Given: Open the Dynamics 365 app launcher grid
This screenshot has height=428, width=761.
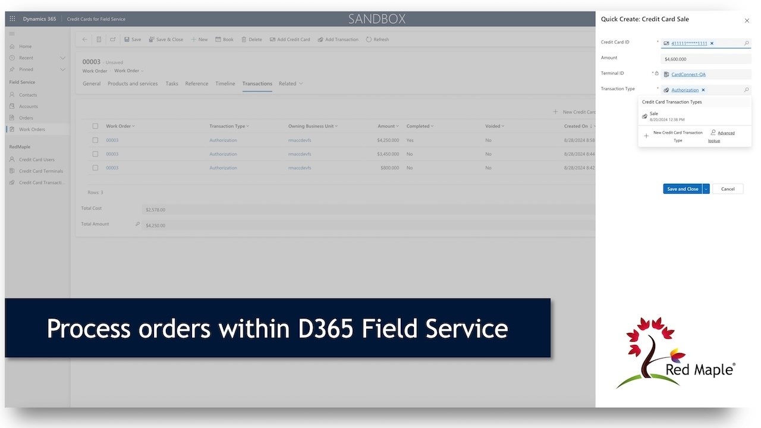Looking at the screenshot, I should [x=12, y=19].
